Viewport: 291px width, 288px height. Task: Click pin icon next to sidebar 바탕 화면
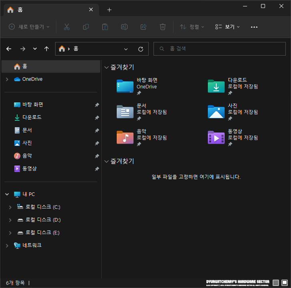(x=97, y=105)
